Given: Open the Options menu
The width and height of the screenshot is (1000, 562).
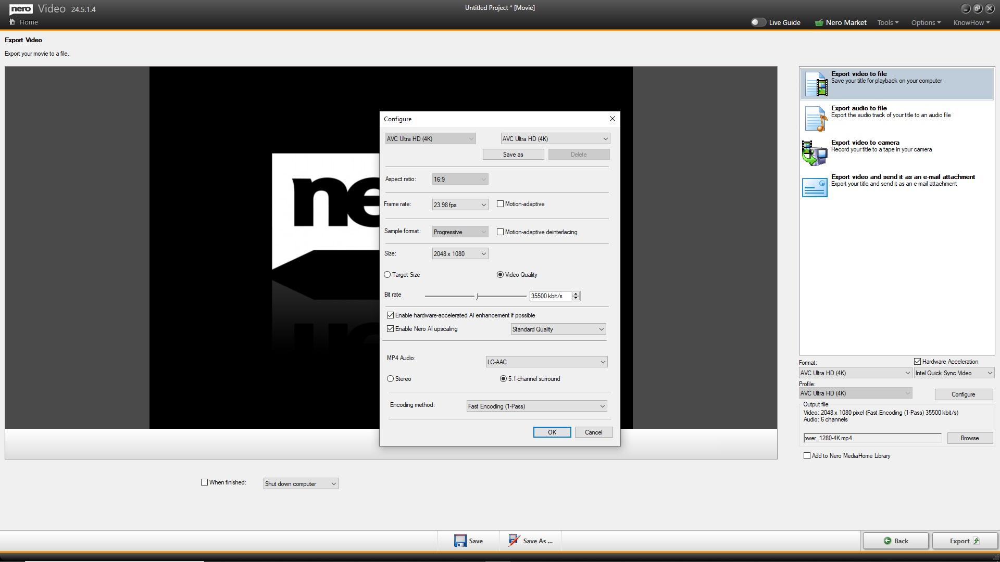Looking at the screenshot, I should pyautogui.click(x=926, y=22).
